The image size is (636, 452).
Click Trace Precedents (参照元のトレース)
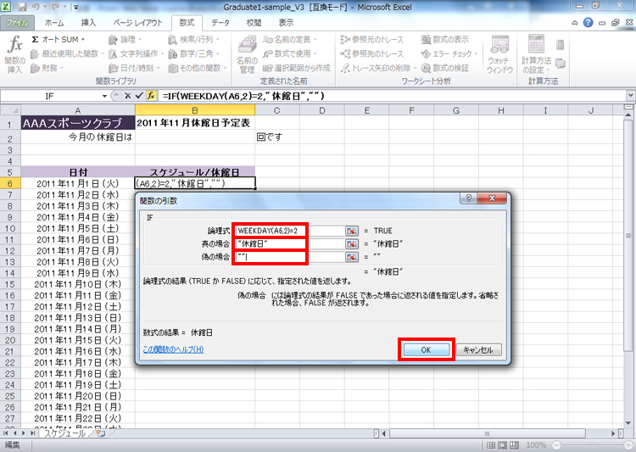[371, 39]
